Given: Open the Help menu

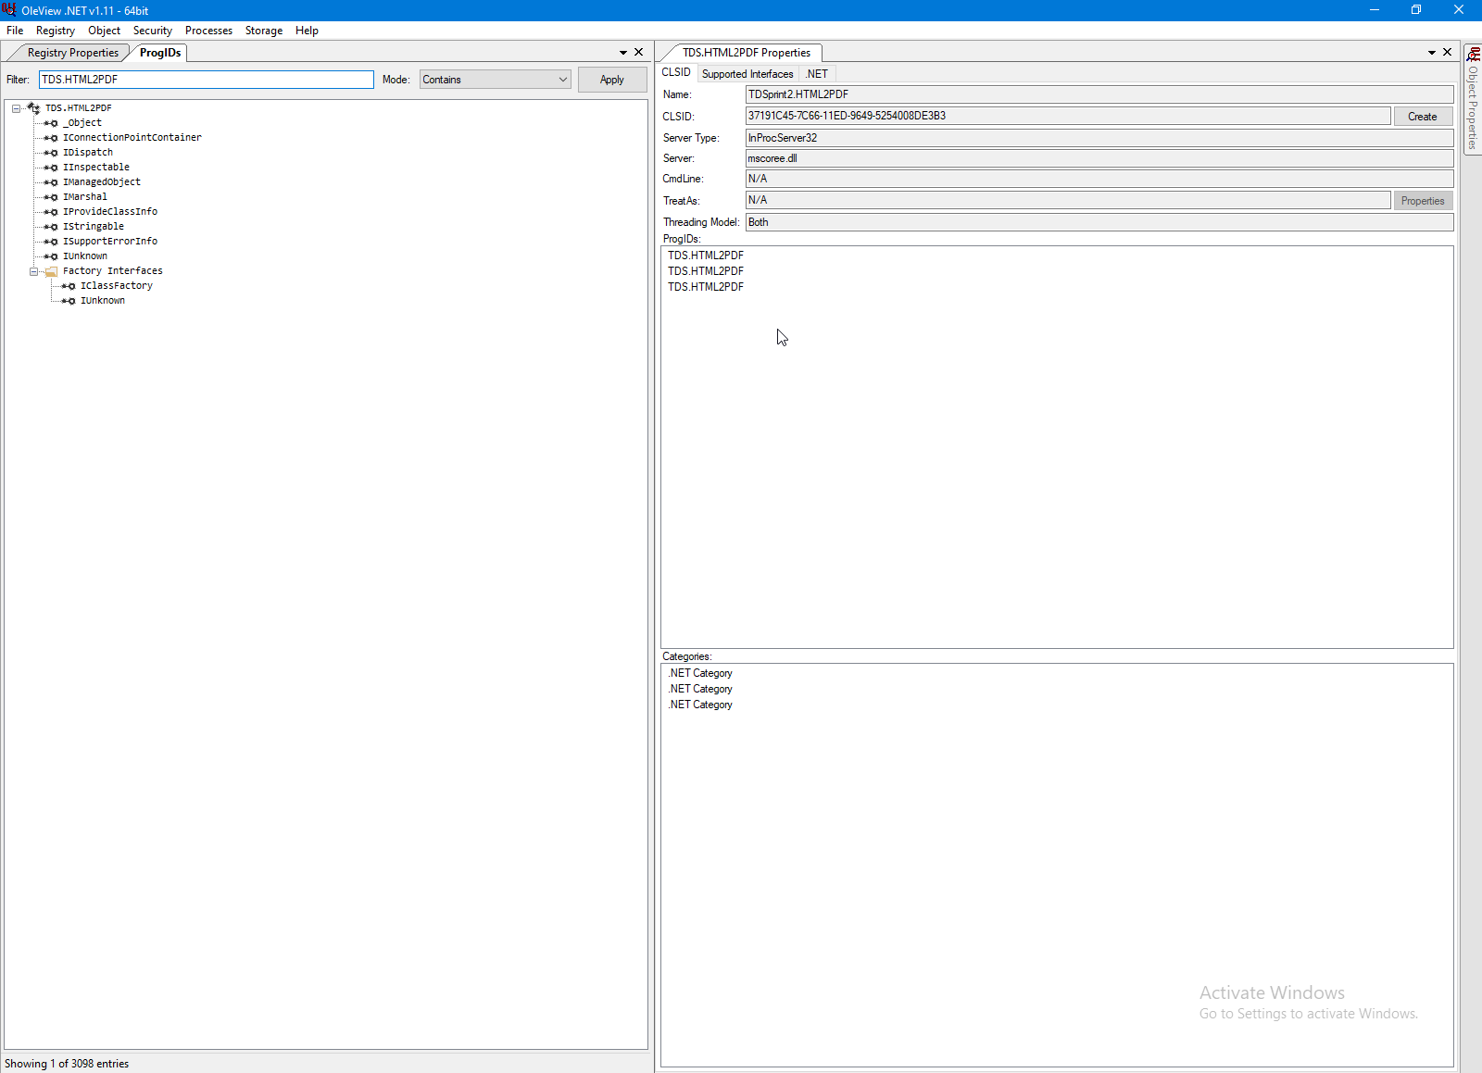Looking at the screenshot, I should 307,31.
